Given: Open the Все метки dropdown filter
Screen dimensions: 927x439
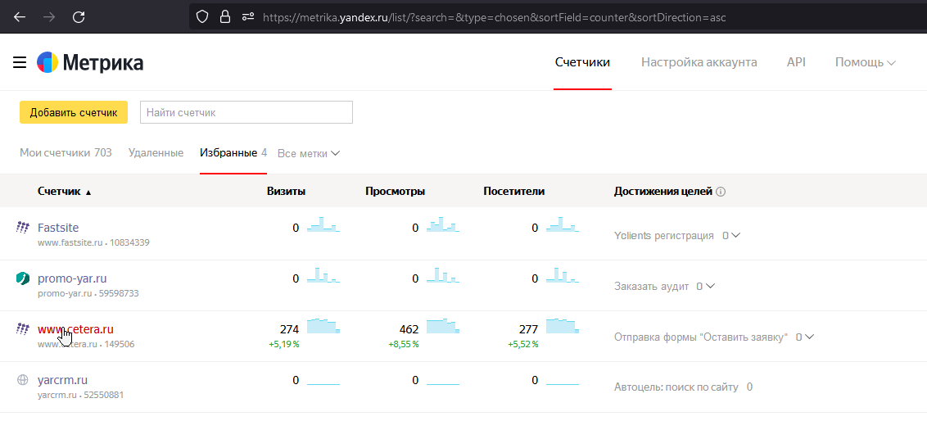Looking at the screenshot, I should click(308, 153).
